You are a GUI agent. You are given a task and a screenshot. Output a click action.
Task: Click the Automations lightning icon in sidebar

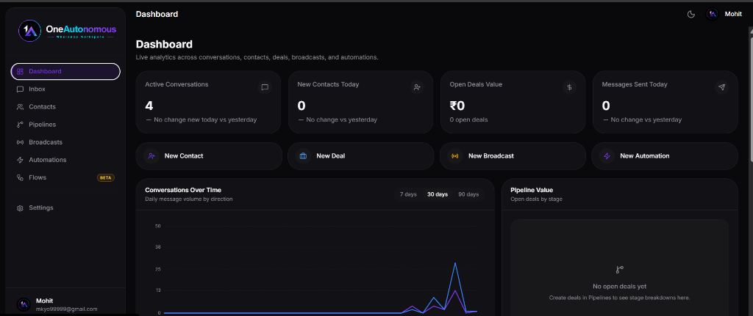(20, 160)
